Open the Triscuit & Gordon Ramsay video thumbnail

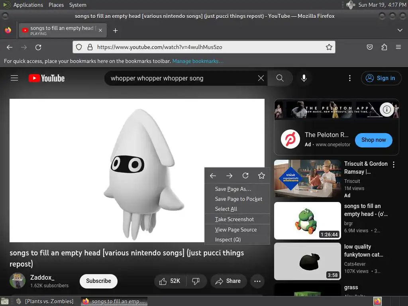click(x=307, y=178)
